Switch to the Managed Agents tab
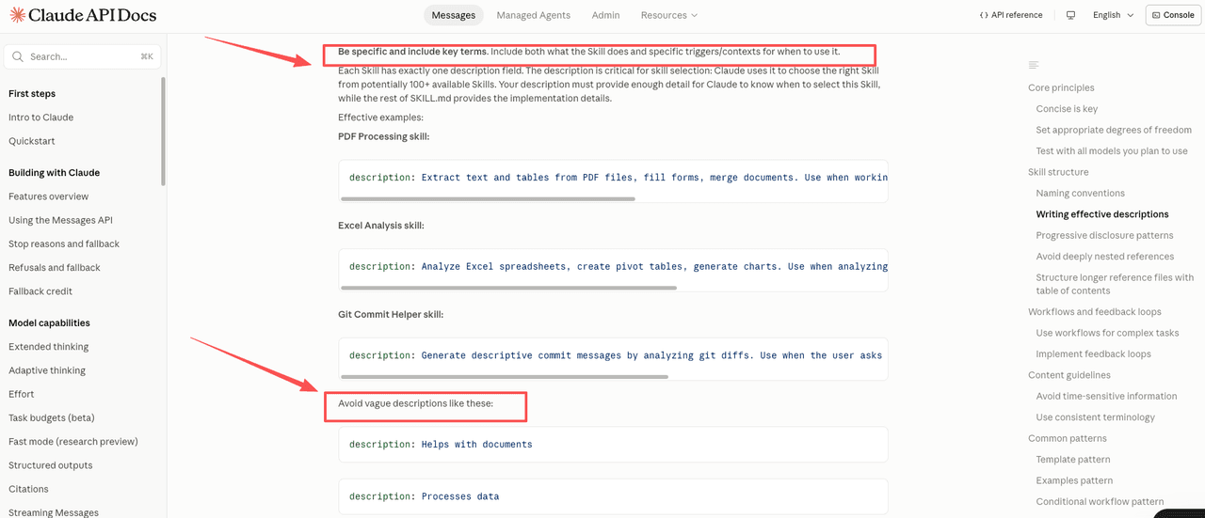1205x518 pixels. 534,15
